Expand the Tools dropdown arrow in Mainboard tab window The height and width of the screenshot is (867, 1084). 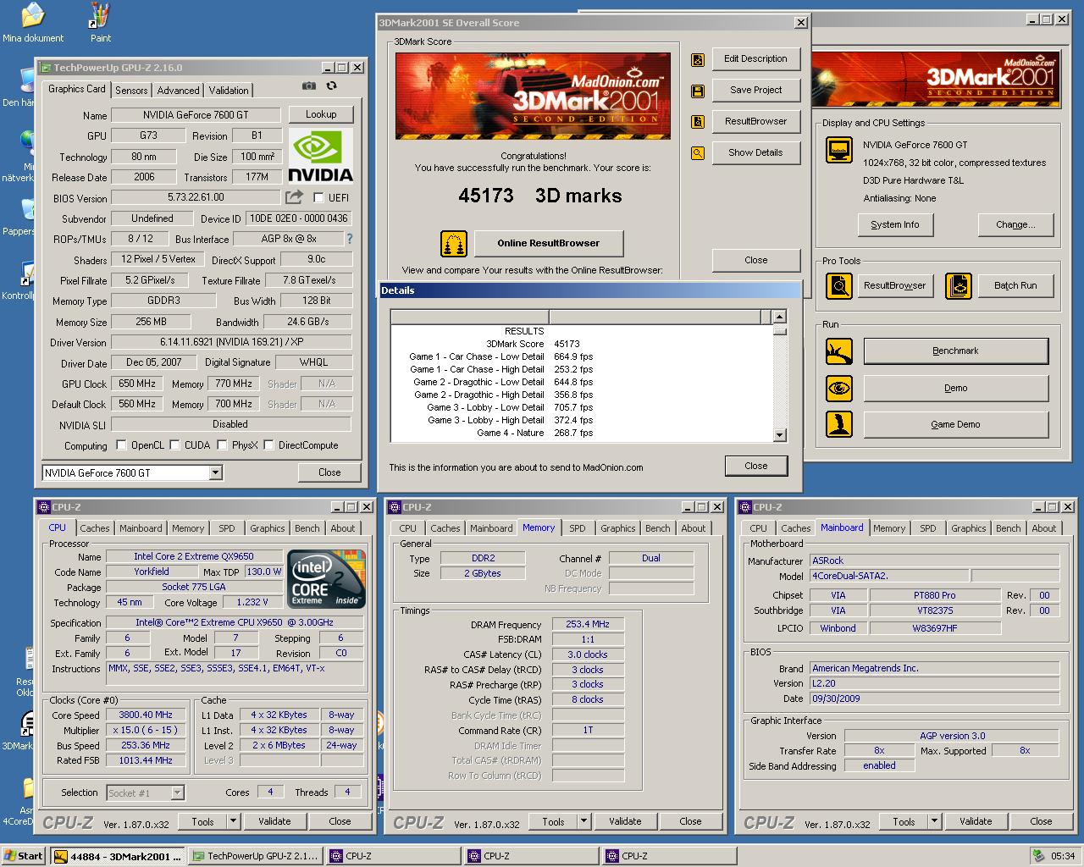(934, 821)
